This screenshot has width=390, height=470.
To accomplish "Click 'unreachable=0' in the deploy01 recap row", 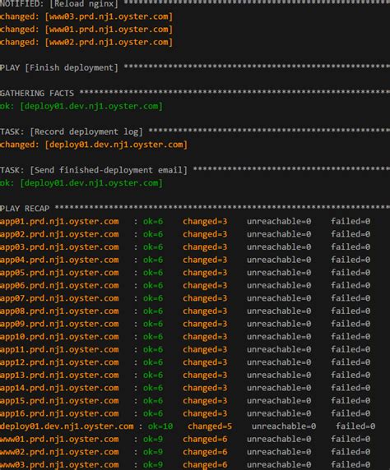I will coord(284,426).
